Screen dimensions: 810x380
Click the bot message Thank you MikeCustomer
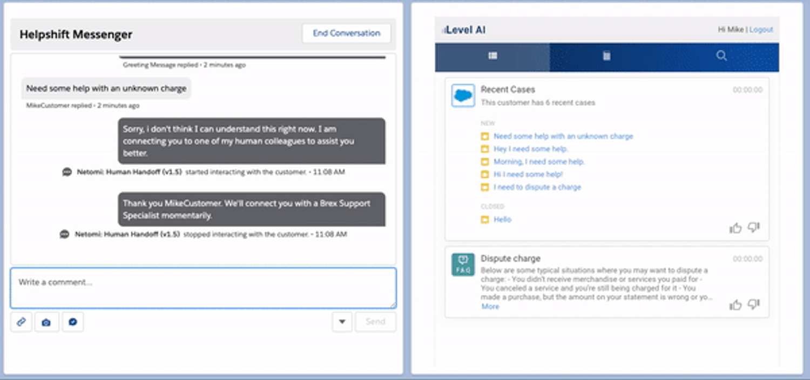point(252,209)
